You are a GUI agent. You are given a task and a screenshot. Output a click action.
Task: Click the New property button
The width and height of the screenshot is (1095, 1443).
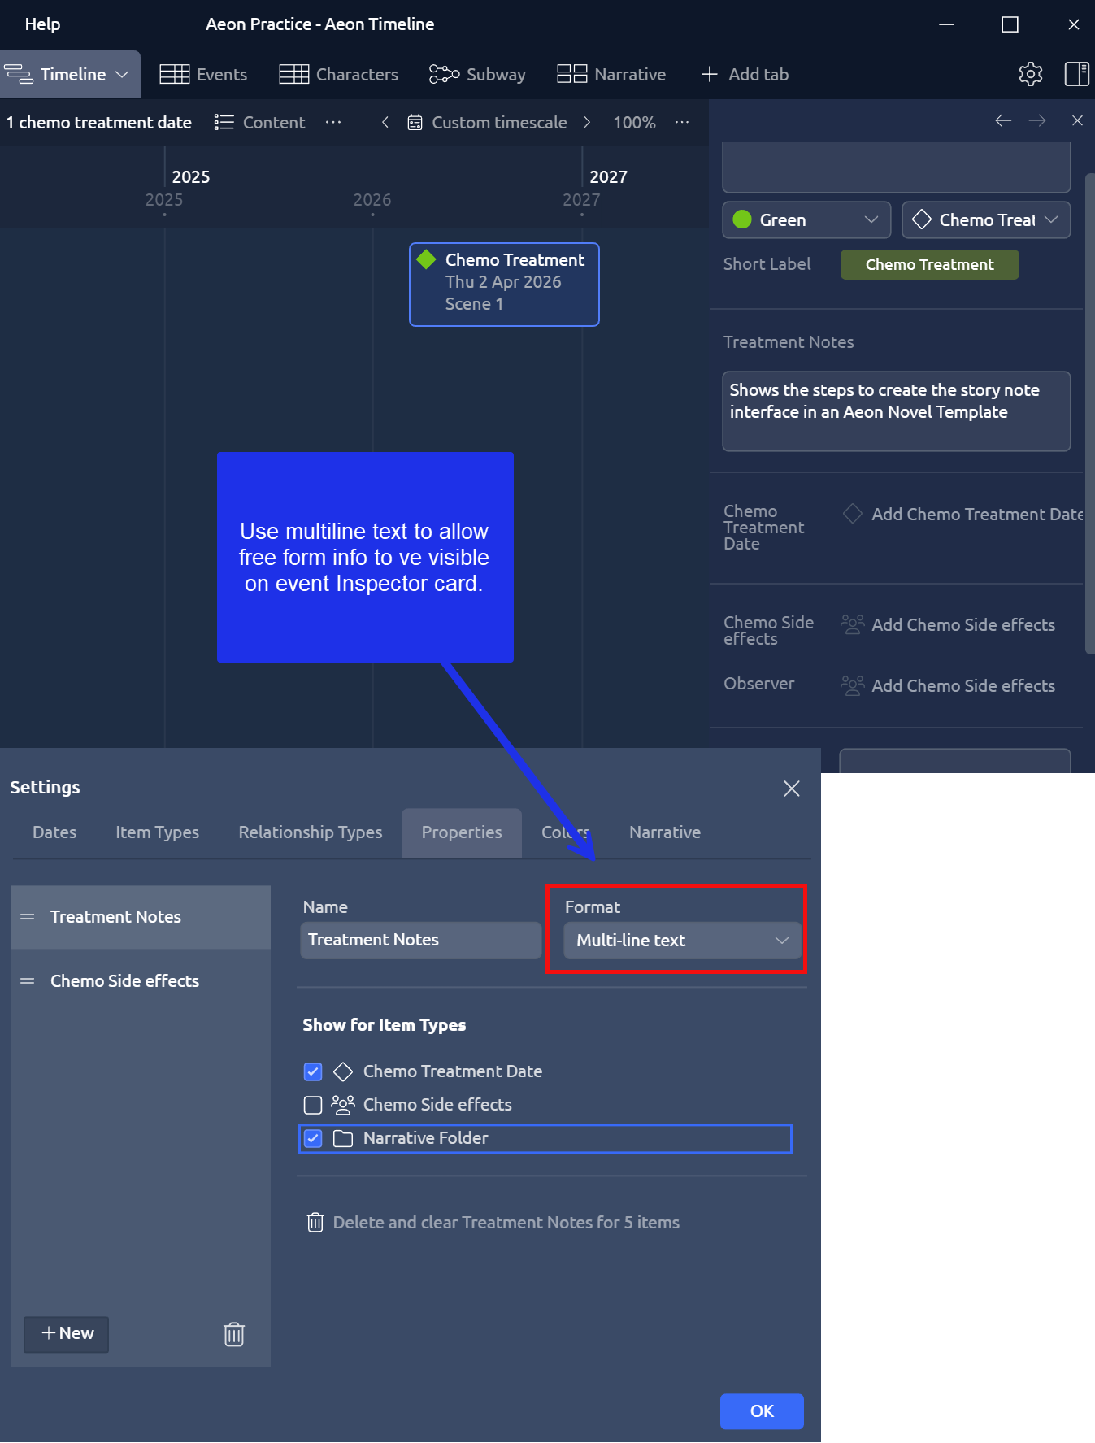coord(67,1333)
